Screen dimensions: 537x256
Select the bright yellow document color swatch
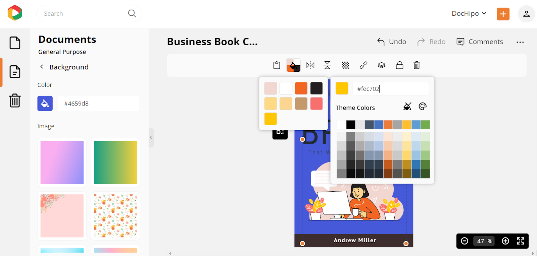(x=271, y=119)
